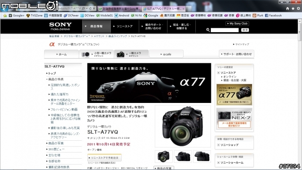Image resolution: width=302 pixels, height=170 pixels.
Task: Open the 総合サポート・お問い合わせ menu
Action: click(153, 26)
